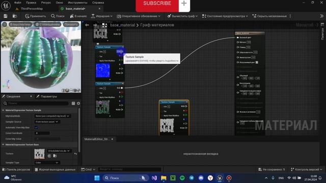Open the Окно menu
Image resolution: width=326 pixels, height=183 pixels.
tap(59, 3)
